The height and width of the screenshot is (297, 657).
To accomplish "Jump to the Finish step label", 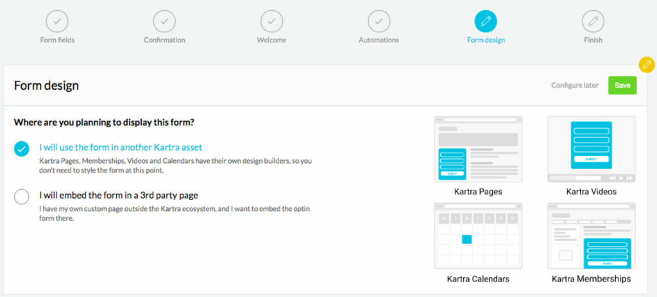I will (593, 40).
